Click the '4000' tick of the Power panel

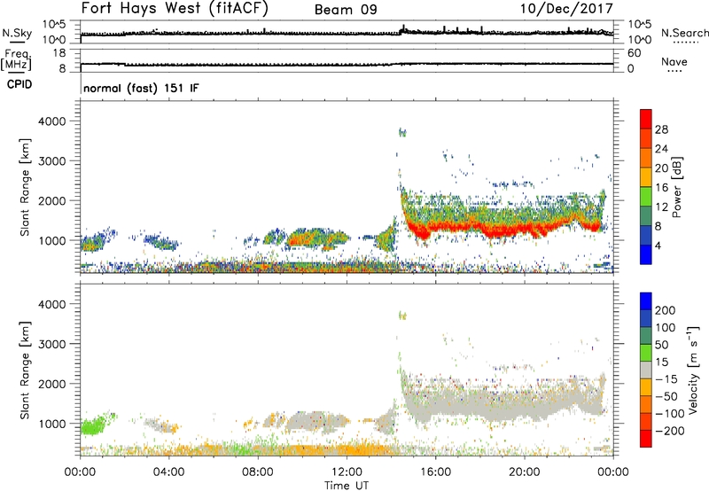pyautogui.click(x=52, y=121)
